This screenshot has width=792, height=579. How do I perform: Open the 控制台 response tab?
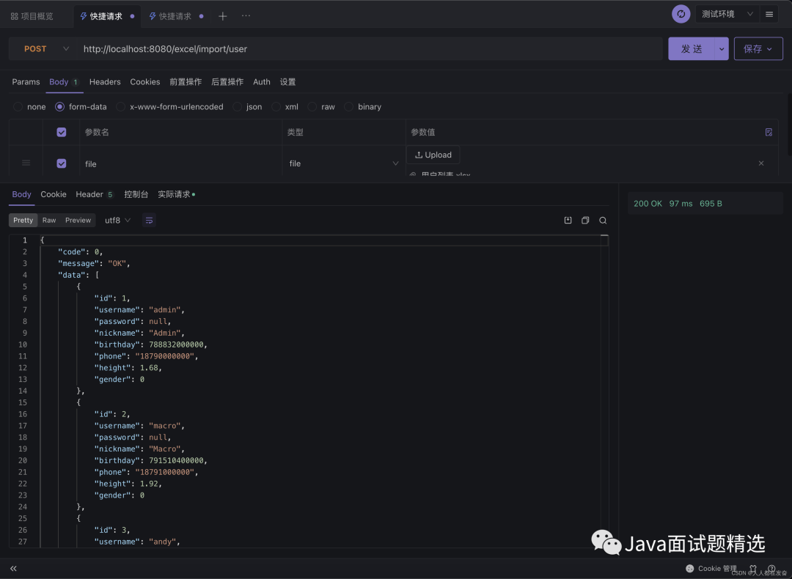(136, 194)
